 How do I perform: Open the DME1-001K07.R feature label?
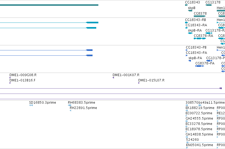[126, 75]
